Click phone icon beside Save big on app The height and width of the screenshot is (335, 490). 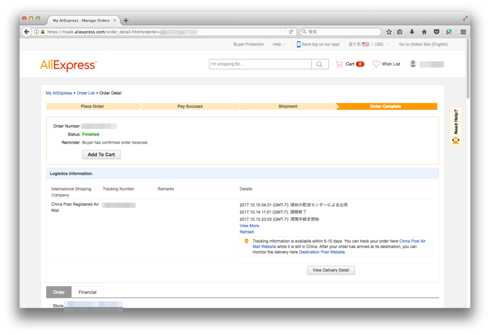click(299, 44)
